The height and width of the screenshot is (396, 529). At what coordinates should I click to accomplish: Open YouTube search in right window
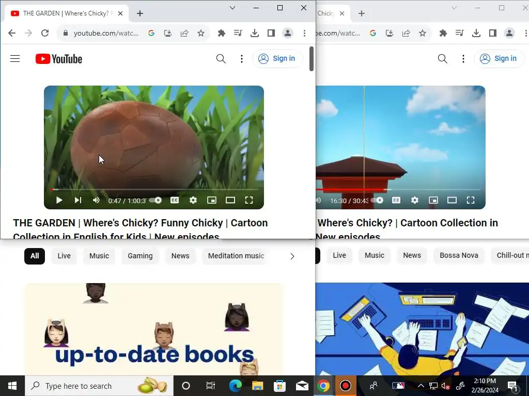pos(443,59)
